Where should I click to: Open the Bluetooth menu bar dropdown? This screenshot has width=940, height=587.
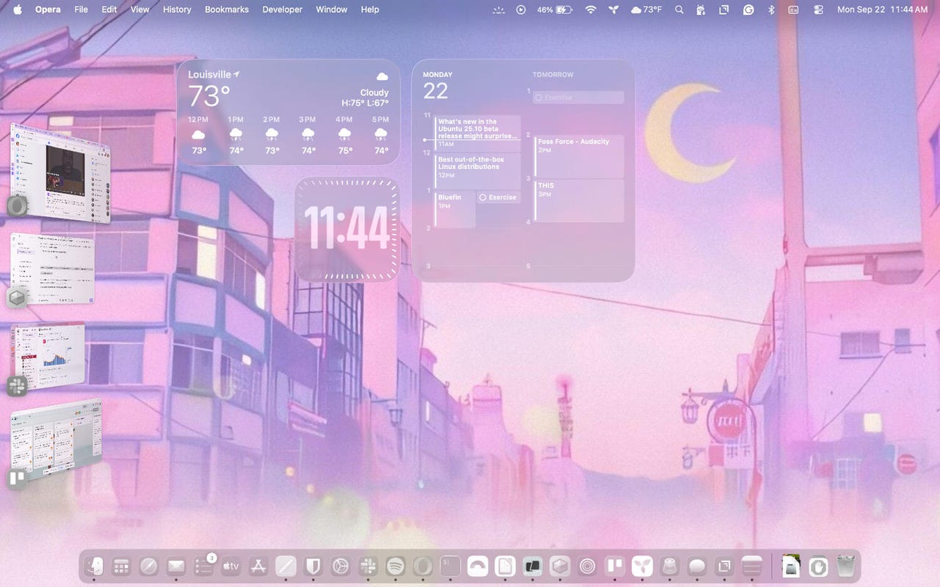770,10
